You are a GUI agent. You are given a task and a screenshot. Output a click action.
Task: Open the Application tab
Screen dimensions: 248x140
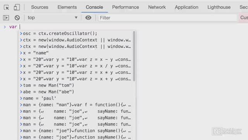tap(186, 7)
